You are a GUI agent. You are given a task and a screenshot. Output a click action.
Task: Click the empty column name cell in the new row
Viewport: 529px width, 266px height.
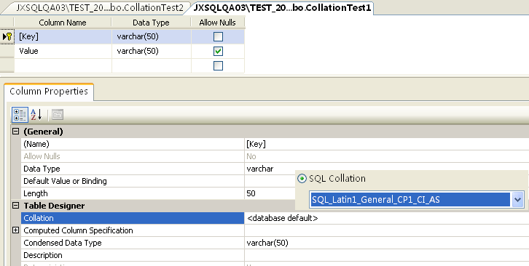tap(63, 65)
